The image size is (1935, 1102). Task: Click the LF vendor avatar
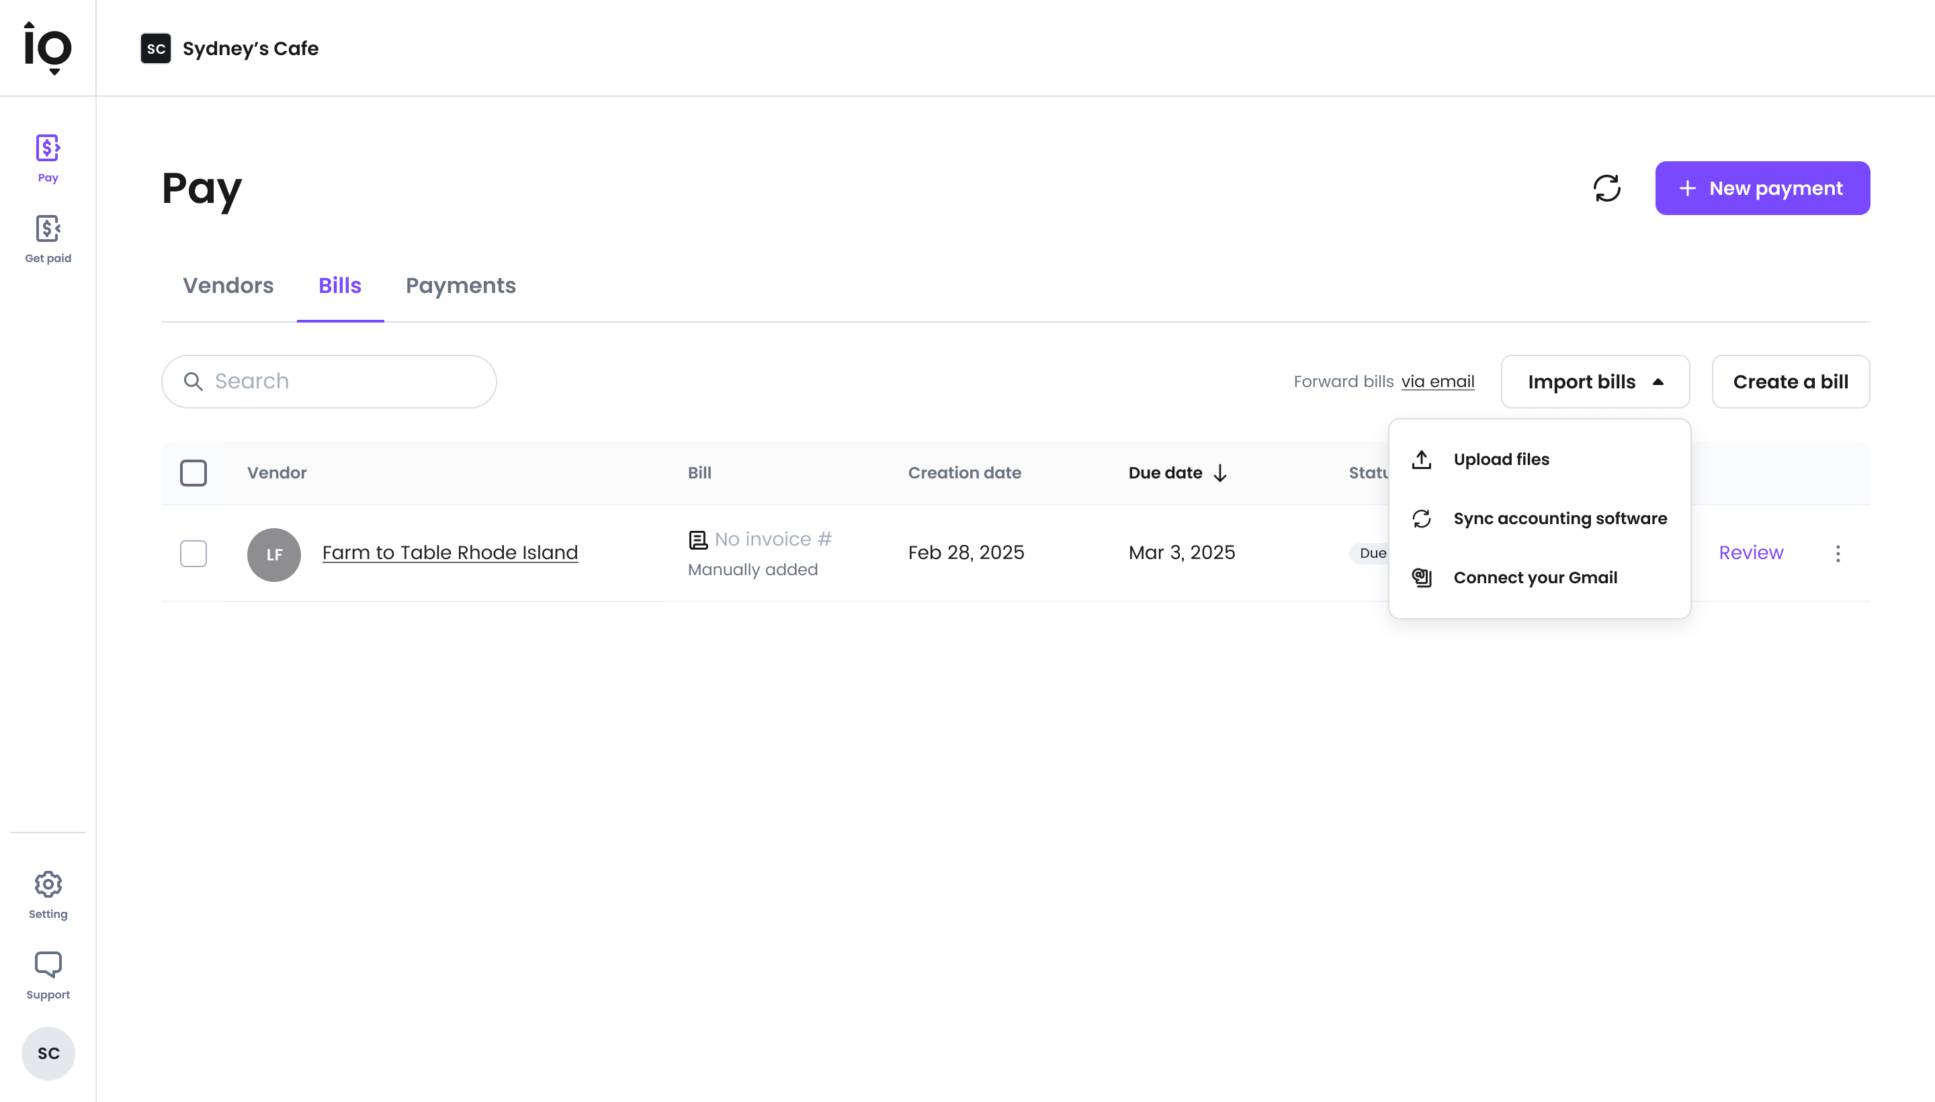click(274, 554)
